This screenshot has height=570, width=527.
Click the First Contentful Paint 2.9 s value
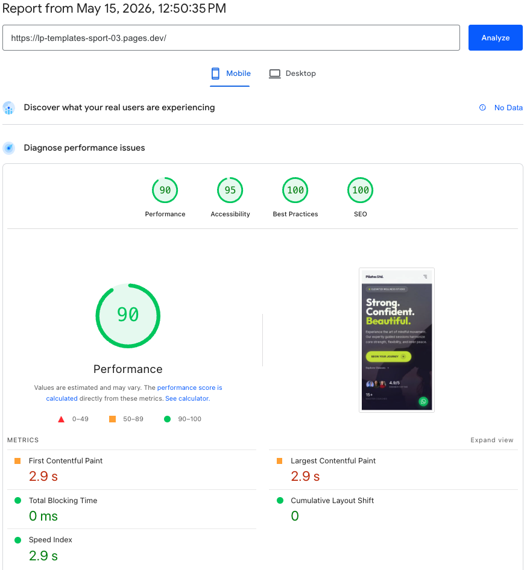click(43, 476)
